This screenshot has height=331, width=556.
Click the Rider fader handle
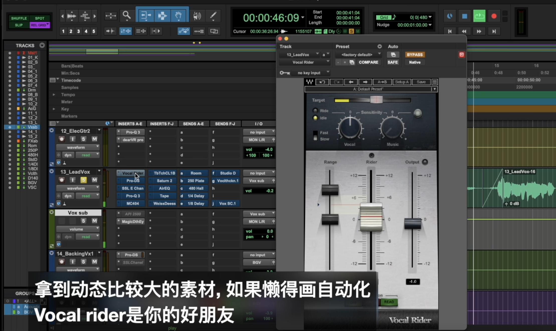371,217
